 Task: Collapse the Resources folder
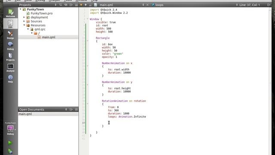click(x=24, y=25)
